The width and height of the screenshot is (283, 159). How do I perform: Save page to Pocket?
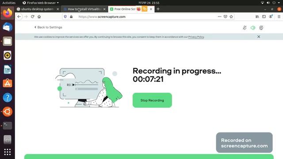pyautogui.click(x=226, y=17)
